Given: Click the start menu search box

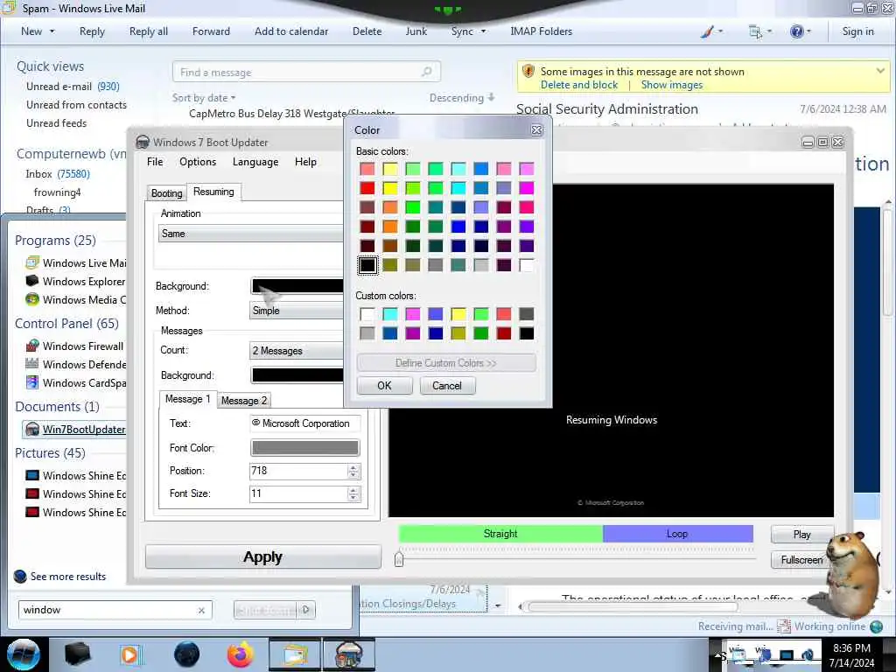Looking at the screenshot, I should tap(115, 610).
